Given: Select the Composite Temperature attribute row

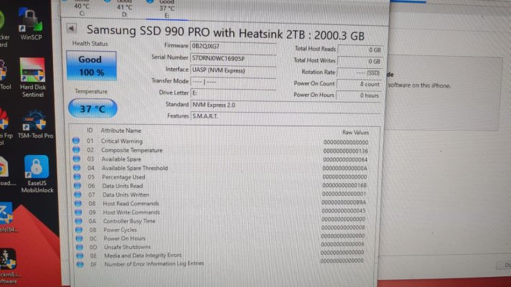Looking at the screenshot, I should 222,150.
